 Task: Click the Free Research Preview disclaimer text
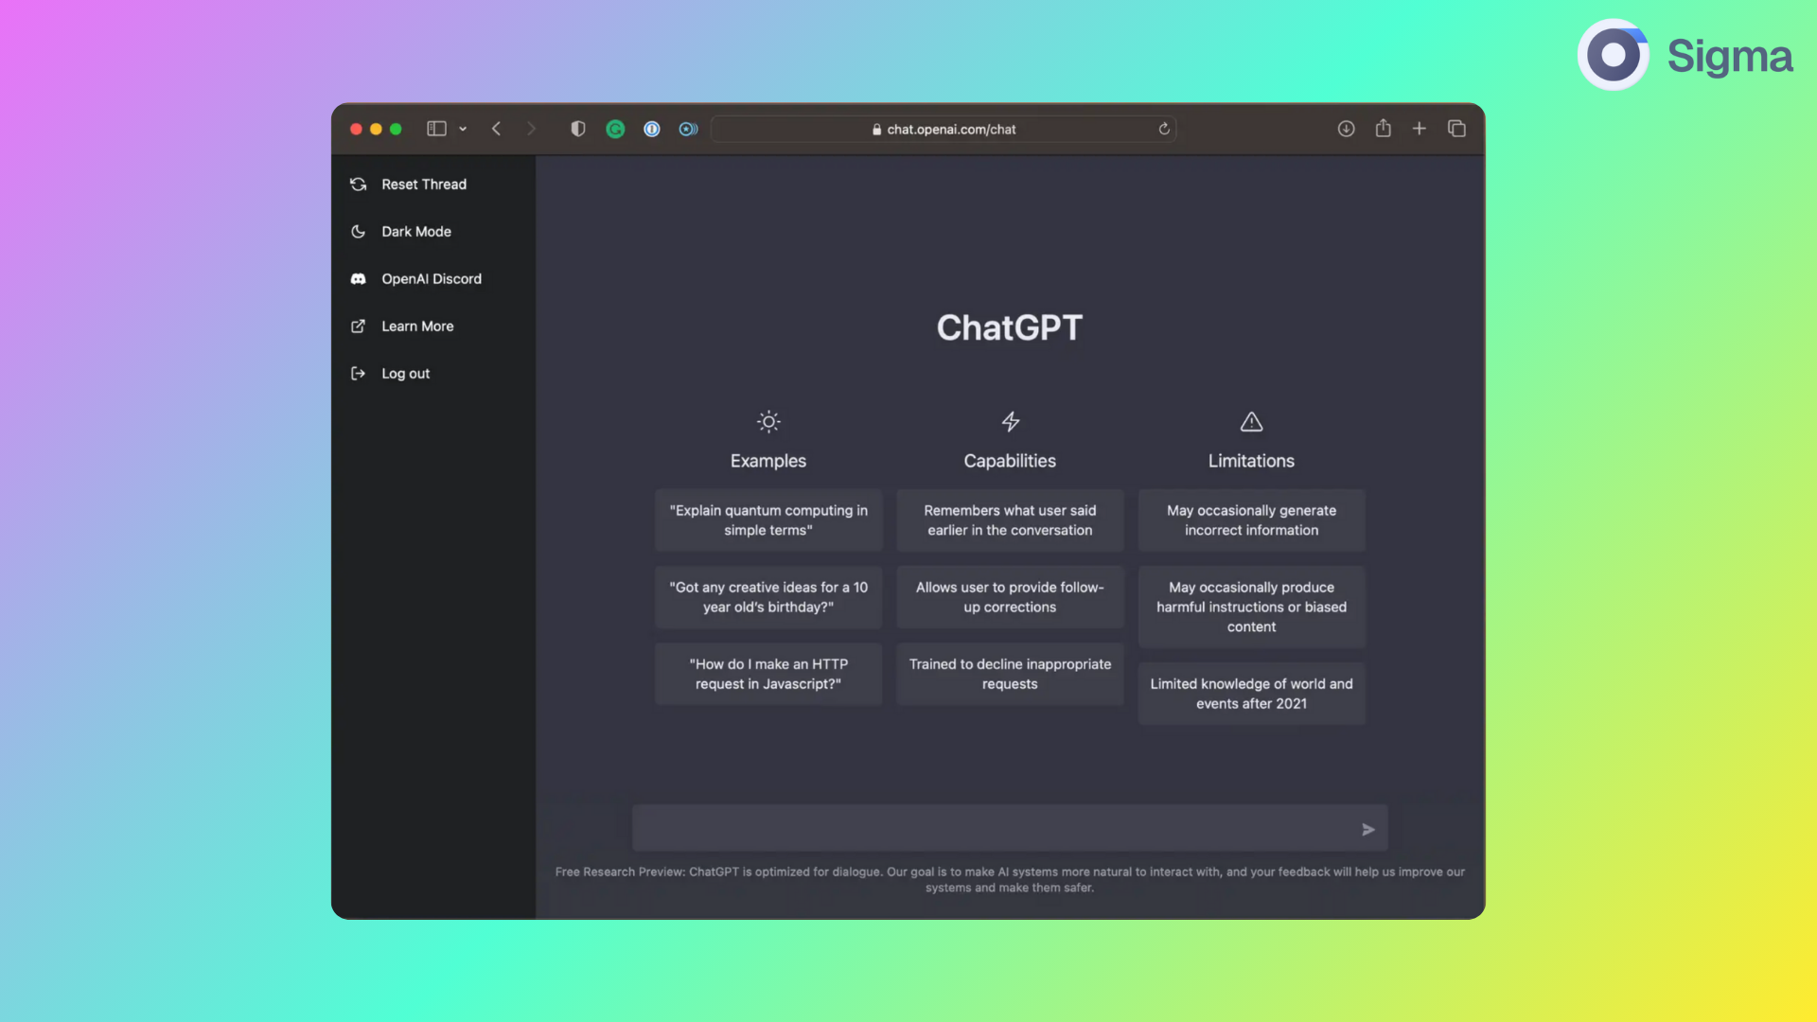[1010, 880]
